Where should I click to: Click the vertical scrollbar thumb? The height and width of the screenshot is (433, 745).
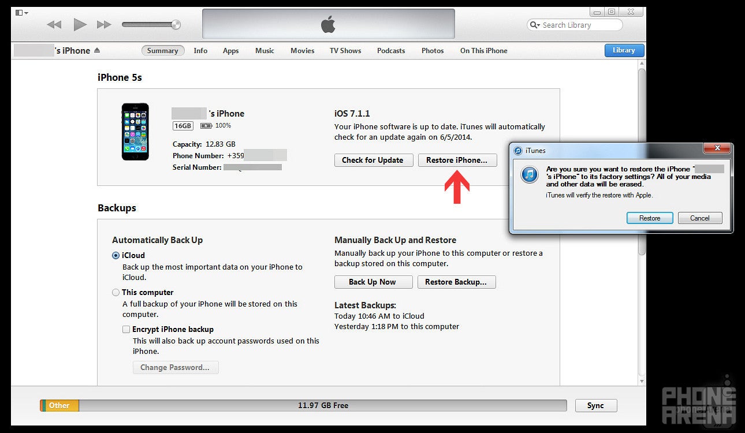[641, 162]
